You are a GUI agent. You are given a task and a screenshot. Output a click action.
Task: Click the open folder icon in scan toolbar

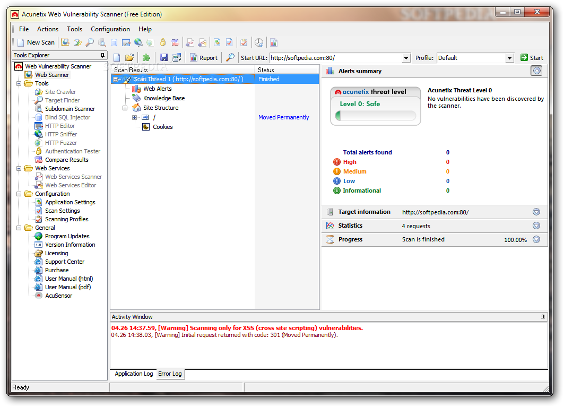tap(129, 58)
